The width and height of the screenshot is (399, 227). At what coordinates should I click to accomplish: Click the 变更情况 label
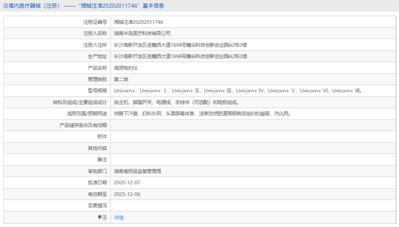(x=97, y=206)
